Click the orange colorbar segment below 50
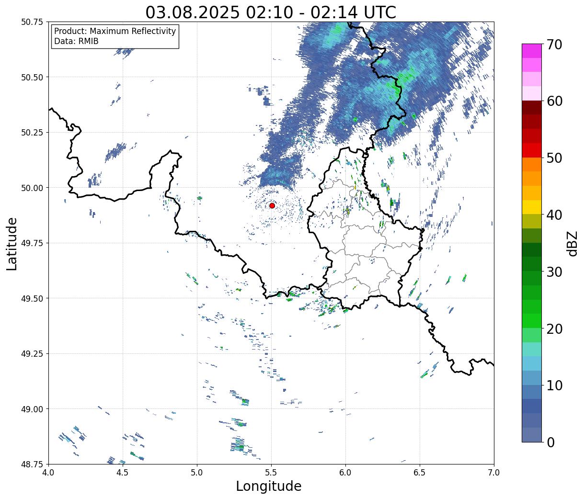 532,164
